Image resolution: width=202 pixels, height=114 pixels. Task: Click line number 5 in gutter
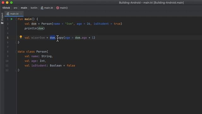coord(8,38)
